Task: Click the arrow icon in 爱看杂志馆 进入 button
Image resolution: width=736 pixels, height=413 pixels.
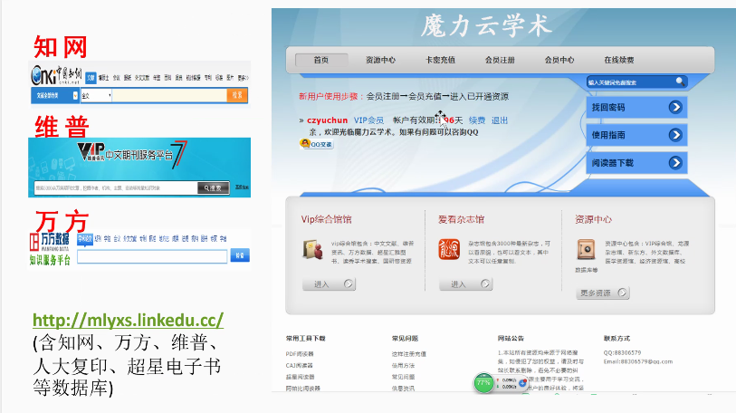Action: [x=485, y=283]
